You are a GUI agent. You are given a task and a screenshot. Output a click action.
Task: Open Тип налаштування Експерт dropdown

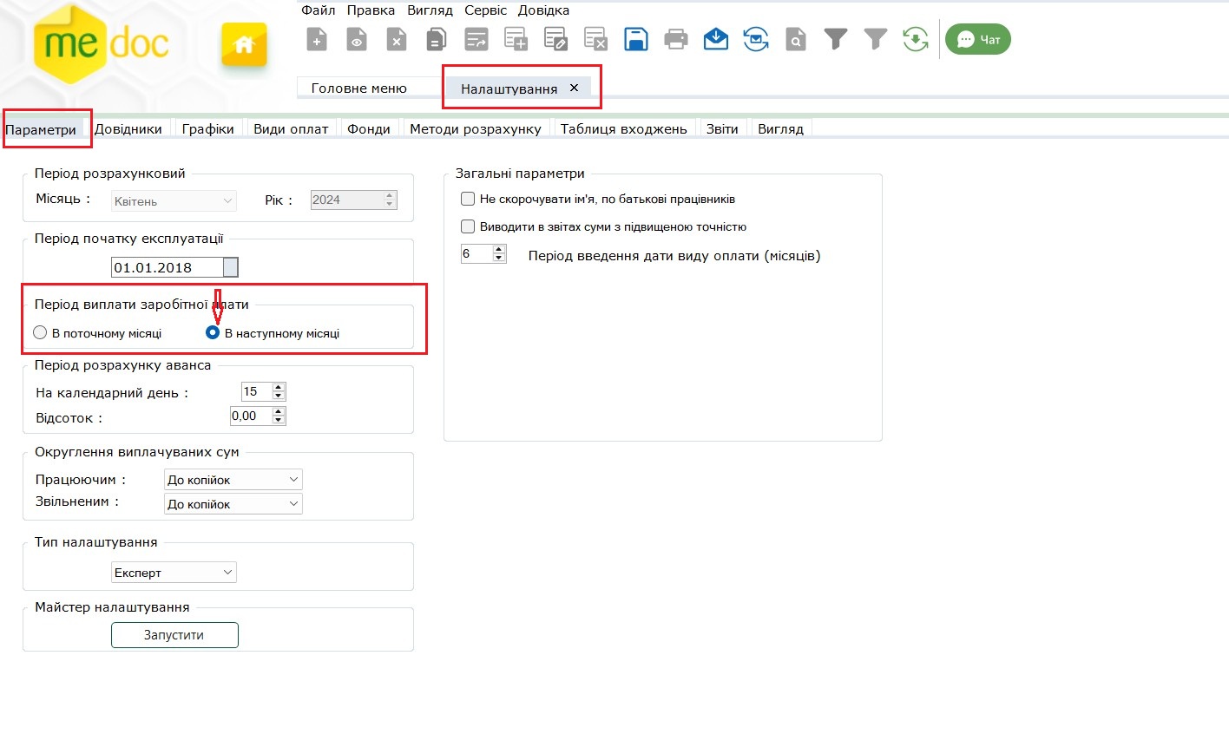174,573
